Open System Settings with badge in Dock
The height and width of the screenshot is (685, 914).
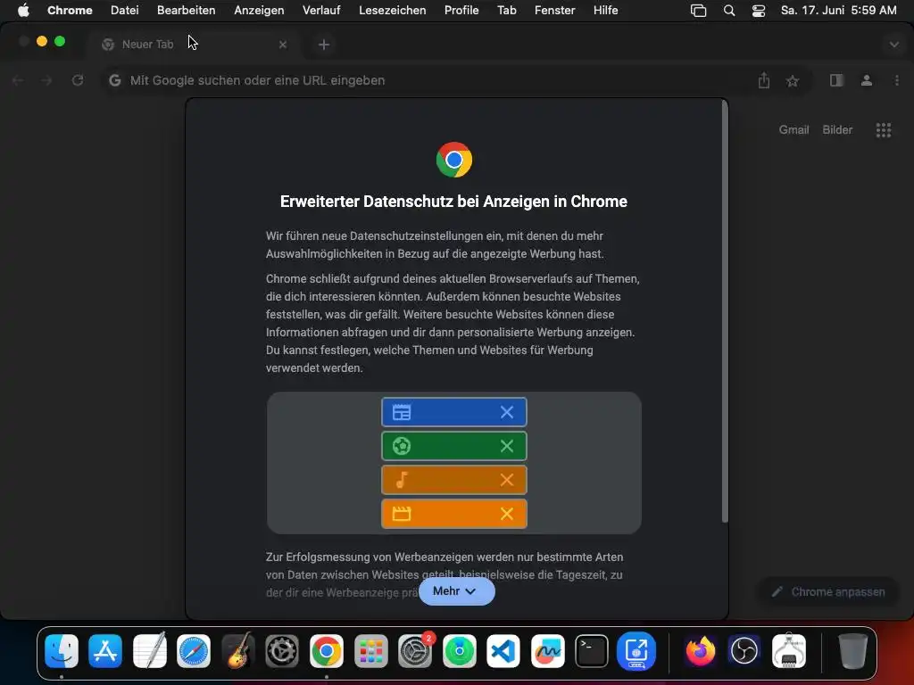click(415, 650)
